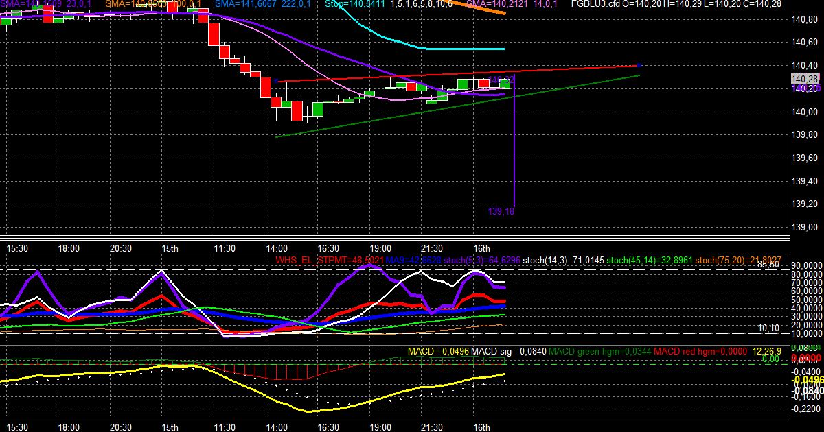Click the cyan Stop=140,5411 label

point(355,4)
